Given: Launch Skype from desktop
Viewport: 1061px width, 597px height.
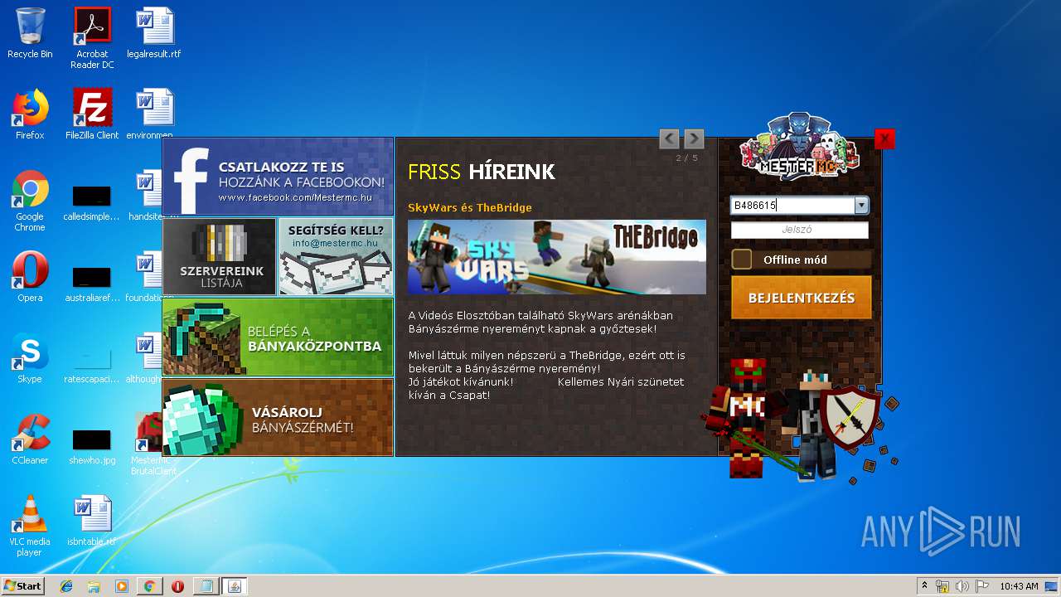Looking at the screenshot, I should point(30,358).
